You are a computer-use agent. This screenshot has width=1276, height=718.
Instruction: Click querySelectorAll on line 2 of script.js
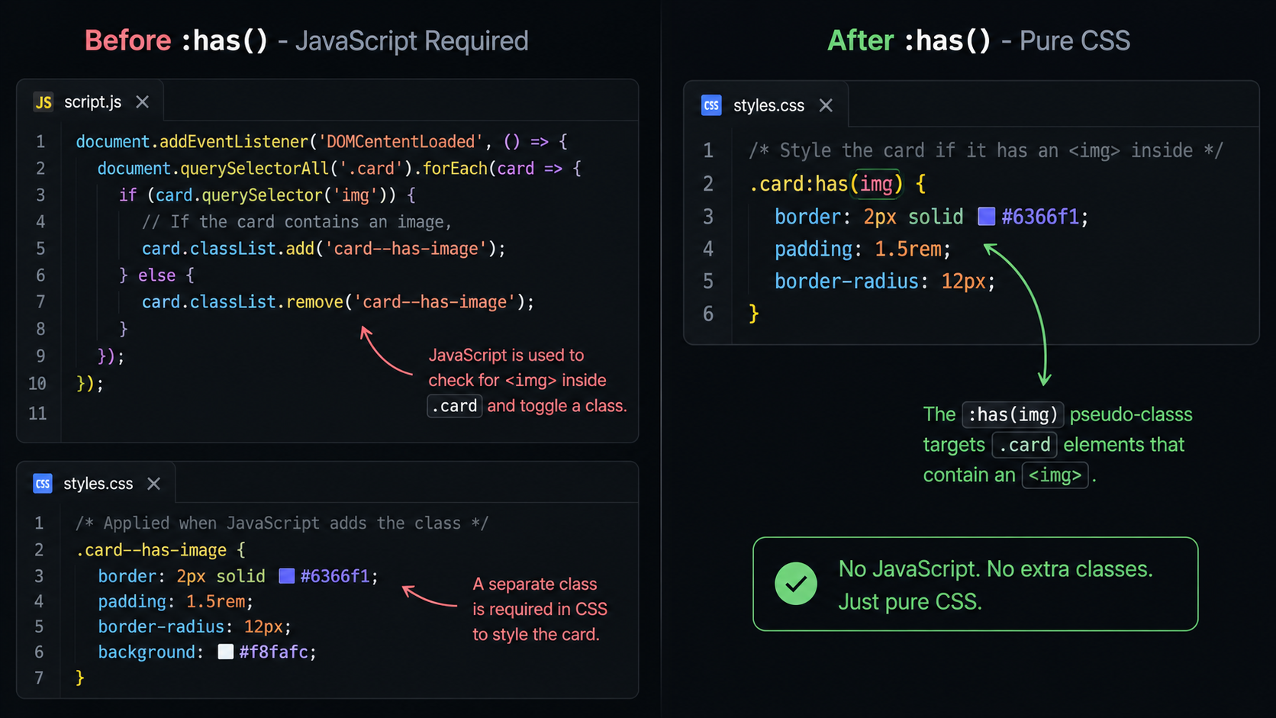pos(254,169)
